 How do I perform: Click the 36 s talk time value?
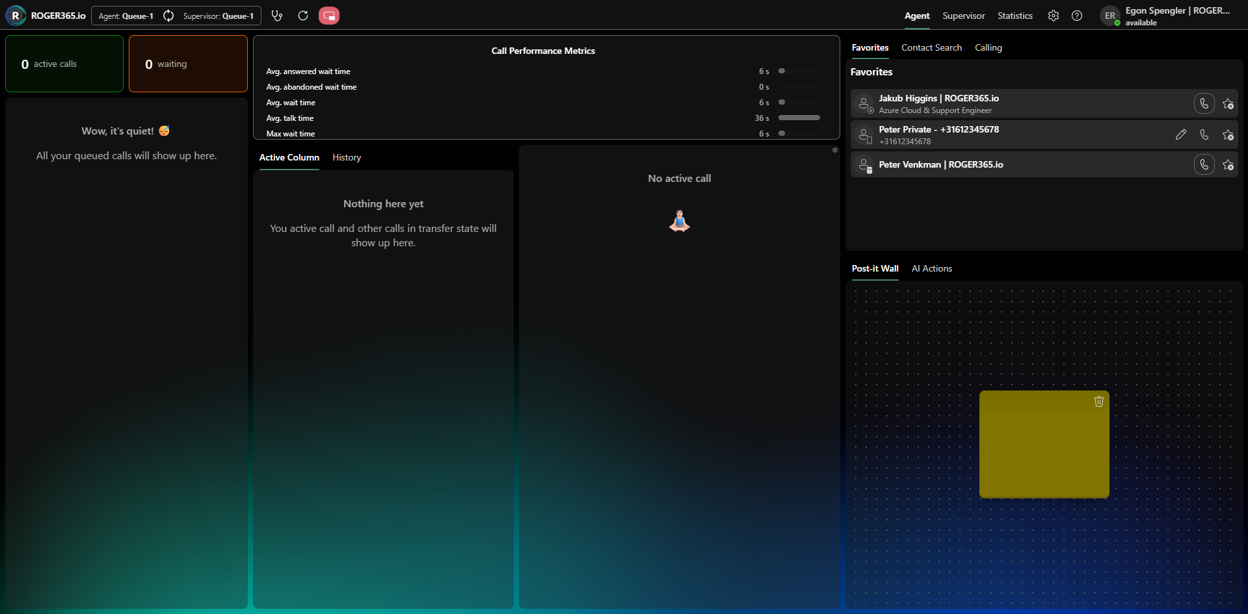(762, 118)
